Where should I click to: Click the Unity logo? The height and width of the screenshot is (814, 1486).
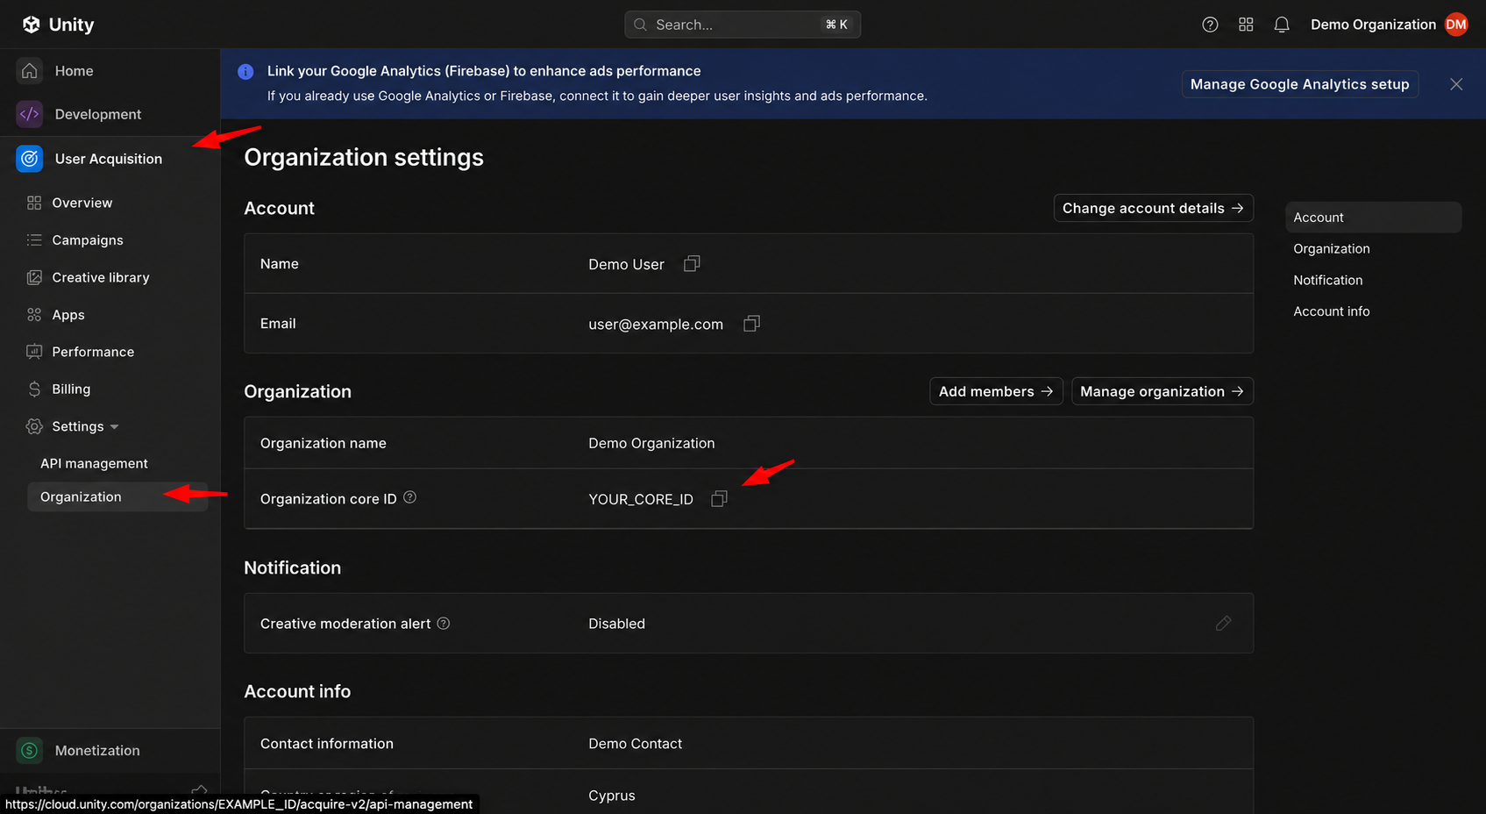pos(58,25)
